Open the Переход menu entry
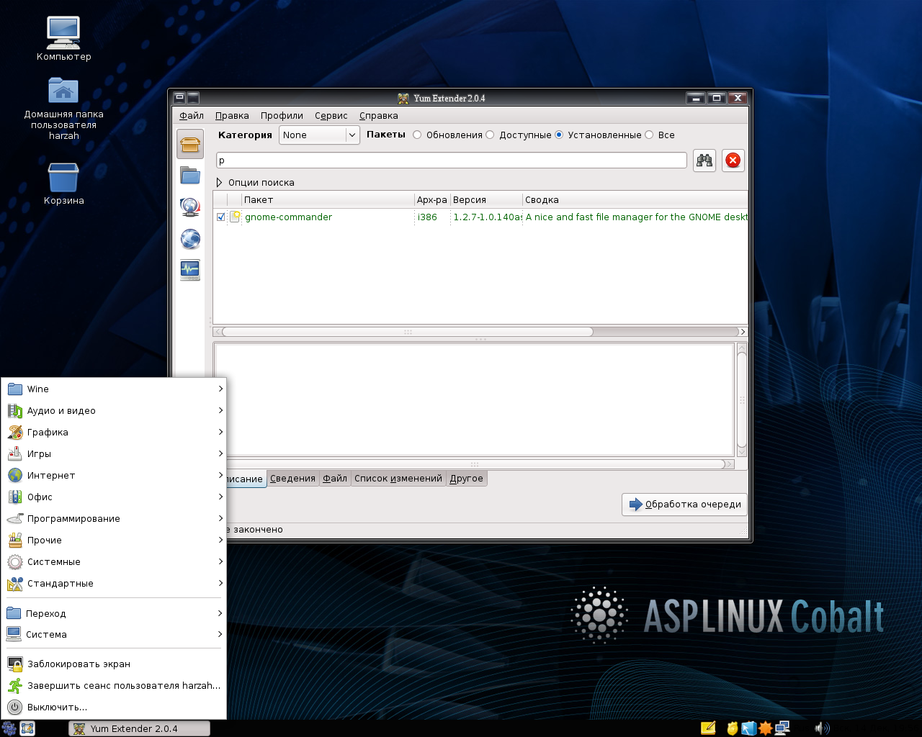The width and height of the screenshot is (922, 737). pyautogui.click(x=114, y=613)
